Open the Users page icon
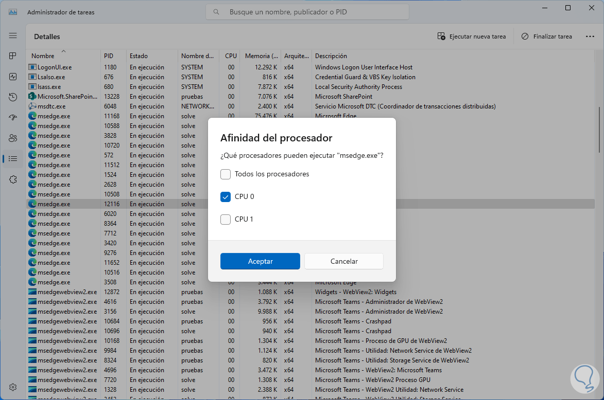604x400 pixels. pos(13,138)
